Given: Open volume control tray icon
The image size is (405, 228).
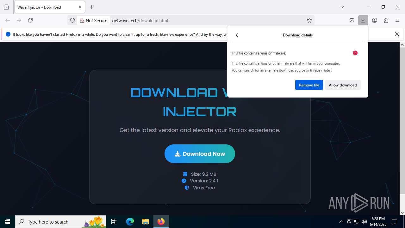Looking at the screenshot, I should pyautogui.click(x=364, y=222).
